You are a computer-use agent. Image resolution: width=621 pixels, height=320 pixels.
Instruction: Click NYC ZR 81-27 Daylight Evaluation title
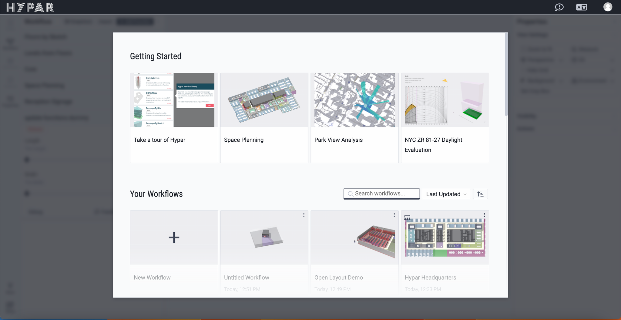click(433, 145)
